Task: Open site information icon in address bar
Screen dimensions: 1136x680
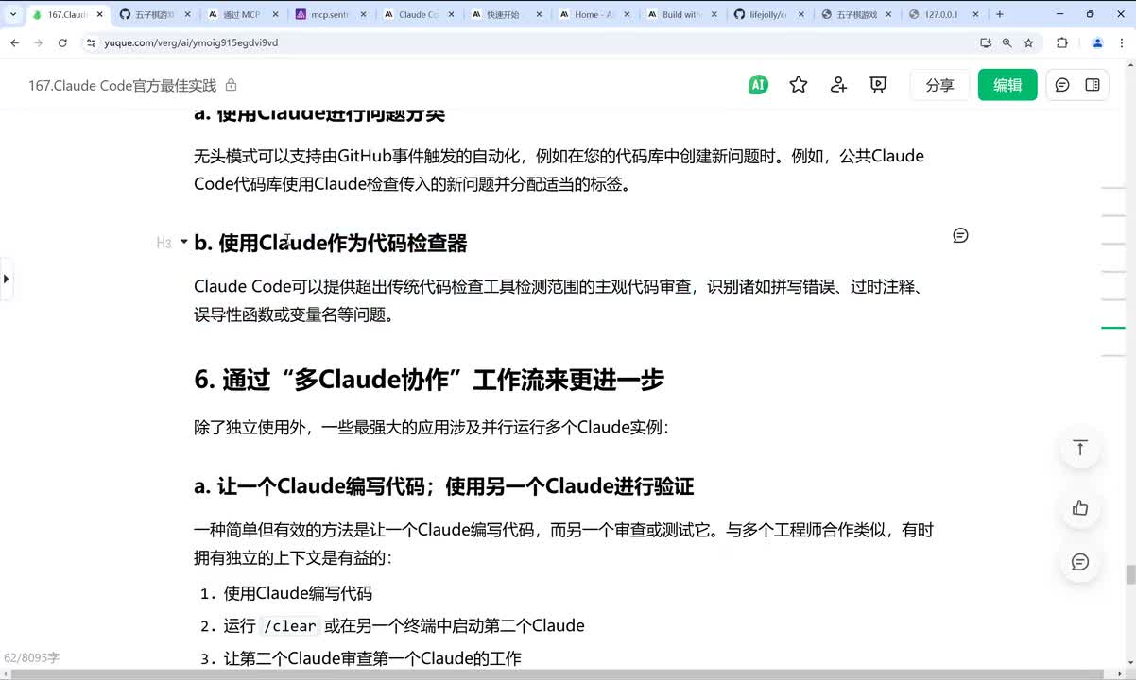Action: (92, 42)
